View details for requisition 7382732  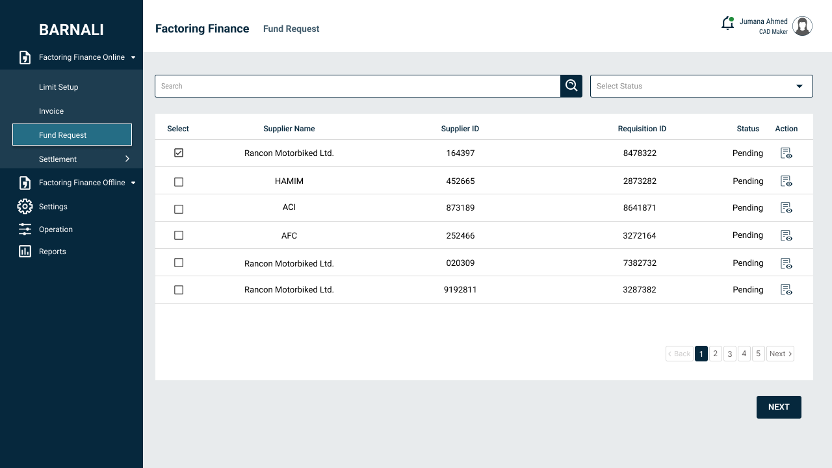[x=786, y=263]
